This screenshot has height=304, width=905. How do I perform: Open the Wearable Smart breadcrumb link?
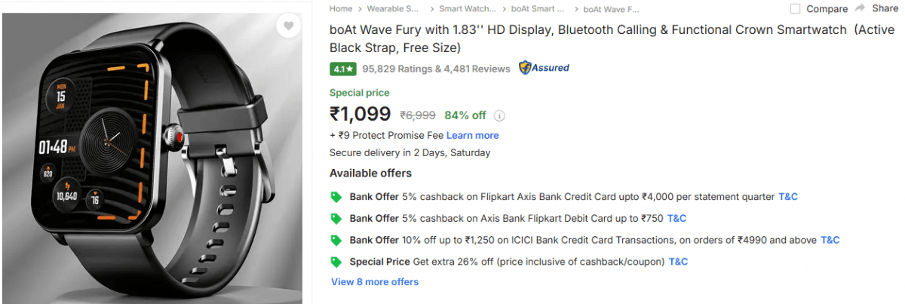[392, 9]
